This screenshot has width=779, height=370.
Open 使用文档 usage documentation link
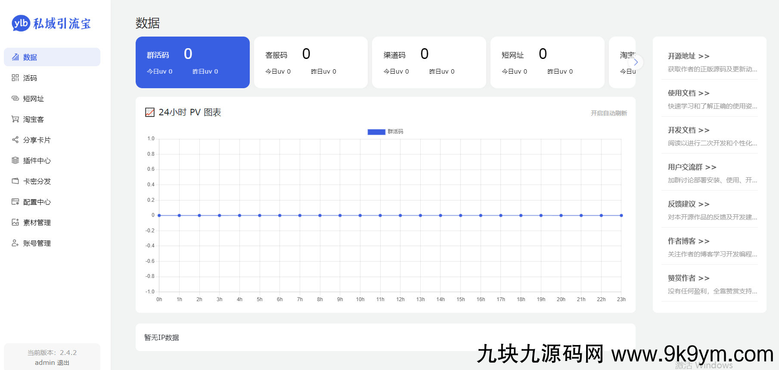[688, 93]
